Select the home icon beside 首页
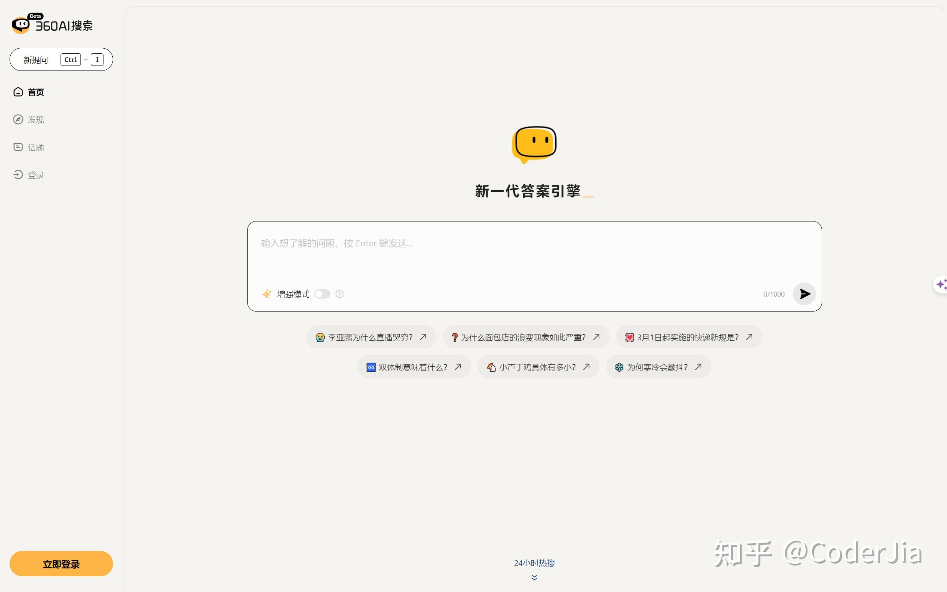The image size is (947, 592). (x=18, y=92)
